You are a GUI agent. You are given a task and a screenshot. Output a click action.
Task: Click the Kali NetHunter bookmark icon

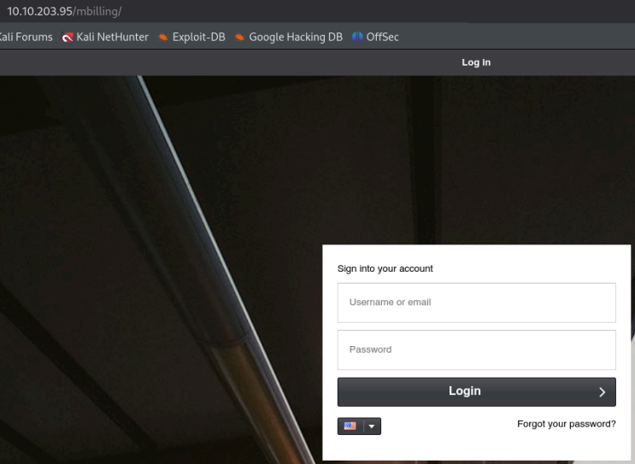point(68,38)
